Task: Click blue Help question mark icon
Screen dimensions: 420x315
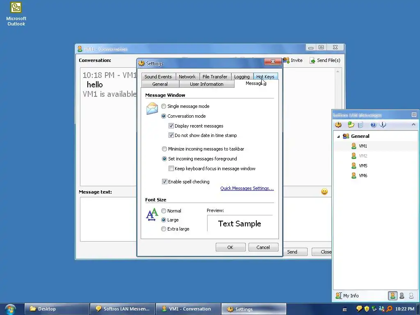Action: [373, 125]
